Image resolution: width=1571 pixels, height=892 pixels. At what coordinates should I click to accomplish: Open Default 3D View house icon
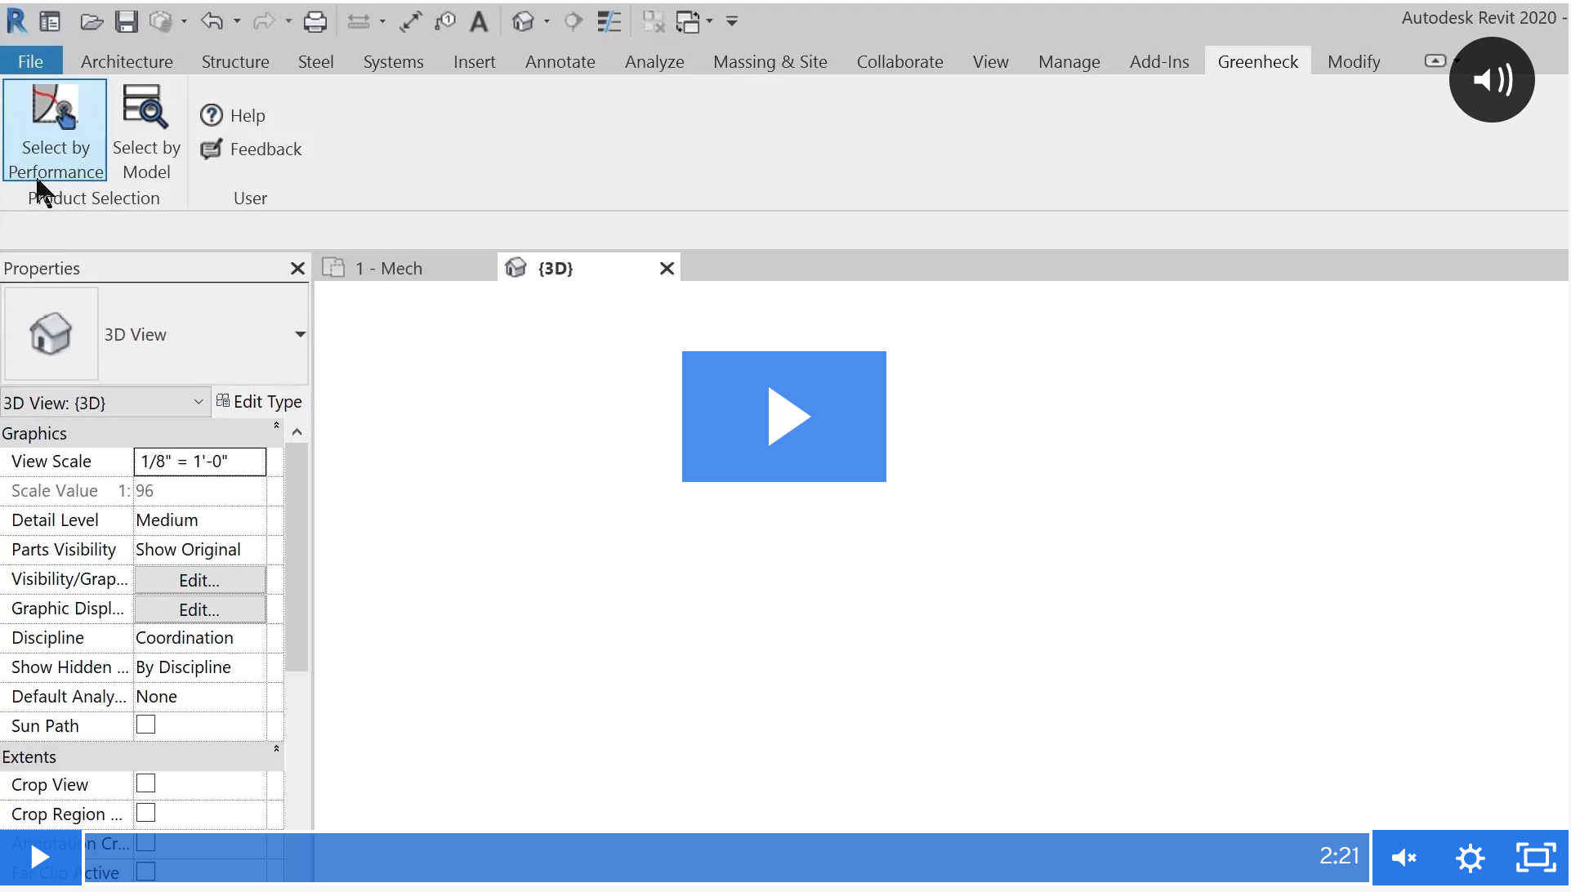[523, 22]
